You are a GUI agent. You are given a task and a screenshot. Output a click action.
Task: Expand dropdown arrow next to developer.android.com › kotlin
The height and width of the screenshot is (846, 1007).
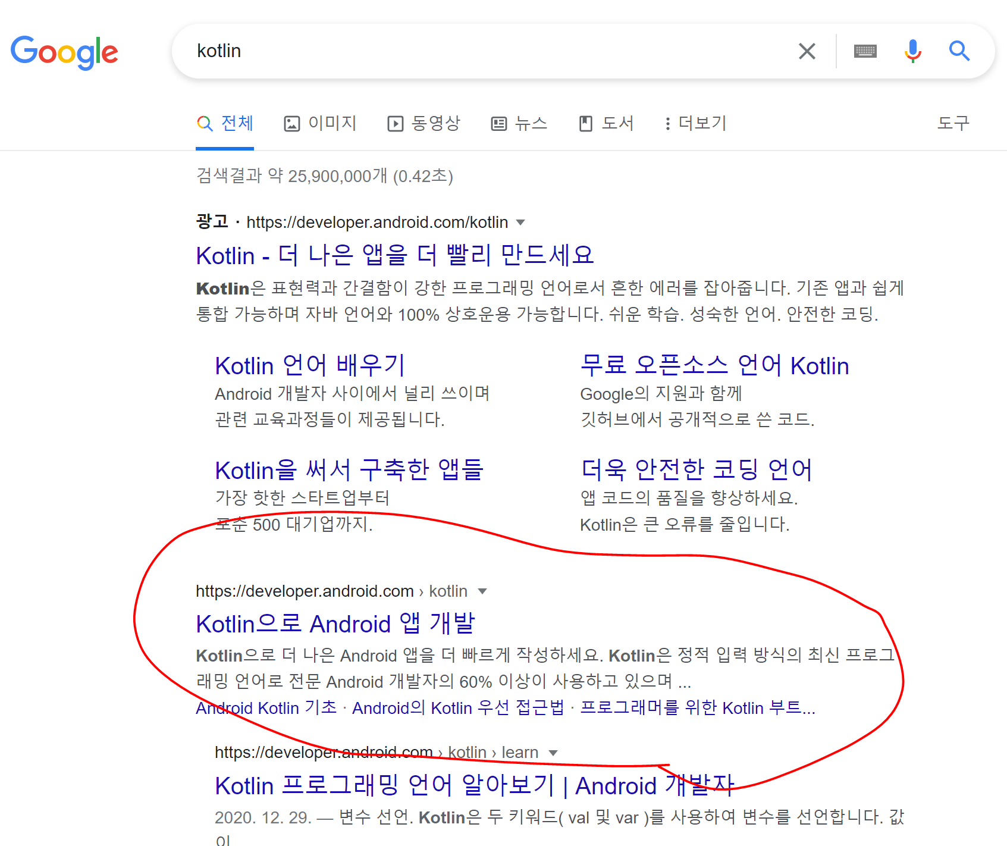click(x=482, y=591)
